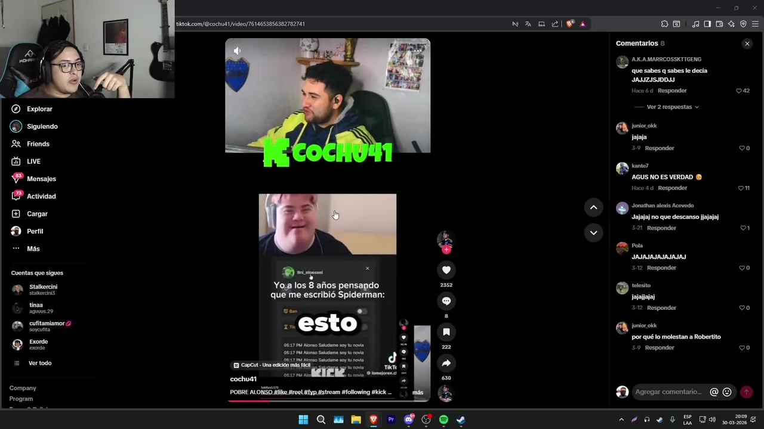Screen dimensions: 764x429
Task: Open the browser hamburger menu
Action: click(755, 24)
